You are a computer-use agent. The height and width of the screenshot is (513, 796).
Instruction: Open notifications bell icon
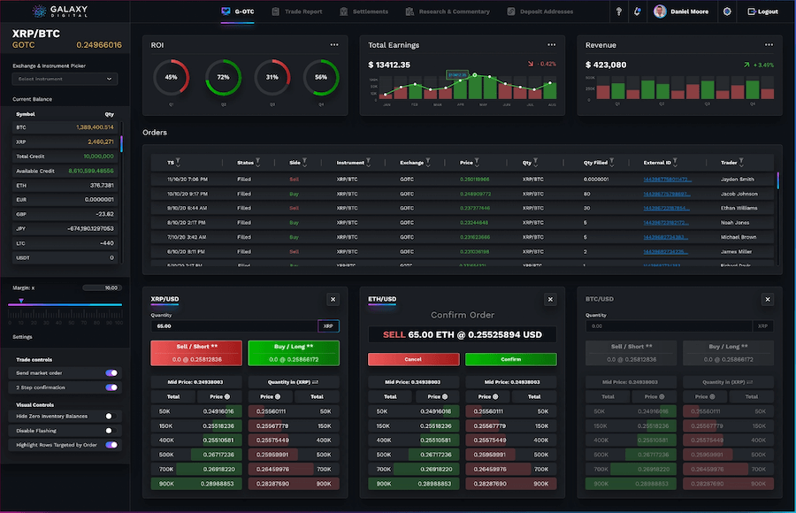pyautogui.click(x=637, y=11)
